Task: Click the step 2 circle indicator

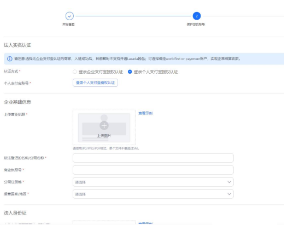Action: coord(197,16)
